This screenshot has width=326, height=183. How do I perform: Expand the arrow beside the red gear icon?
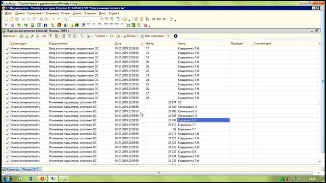(x=149, y=26)
